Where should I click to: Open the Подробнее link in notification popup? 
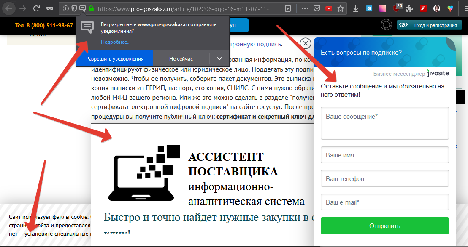click(116, 42)
